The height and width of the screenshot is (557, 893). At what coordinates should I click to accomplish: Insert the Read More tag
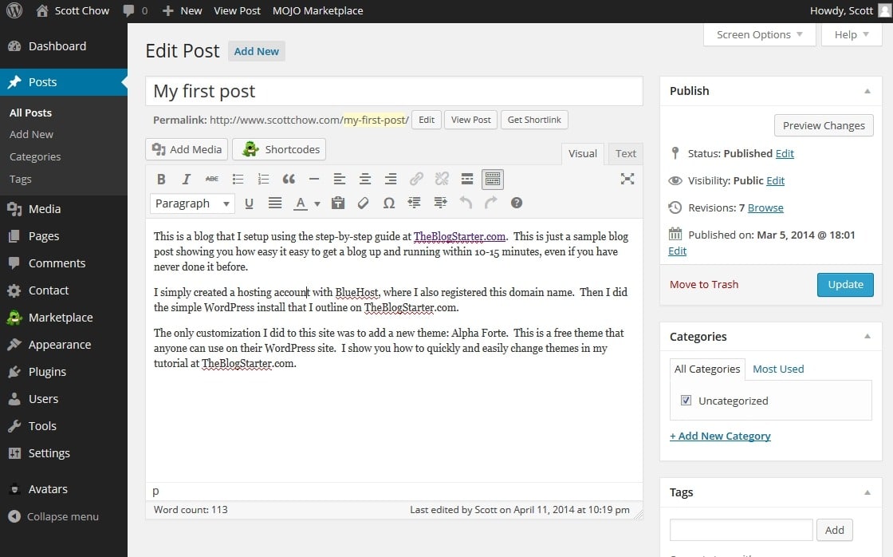[467, 179]
